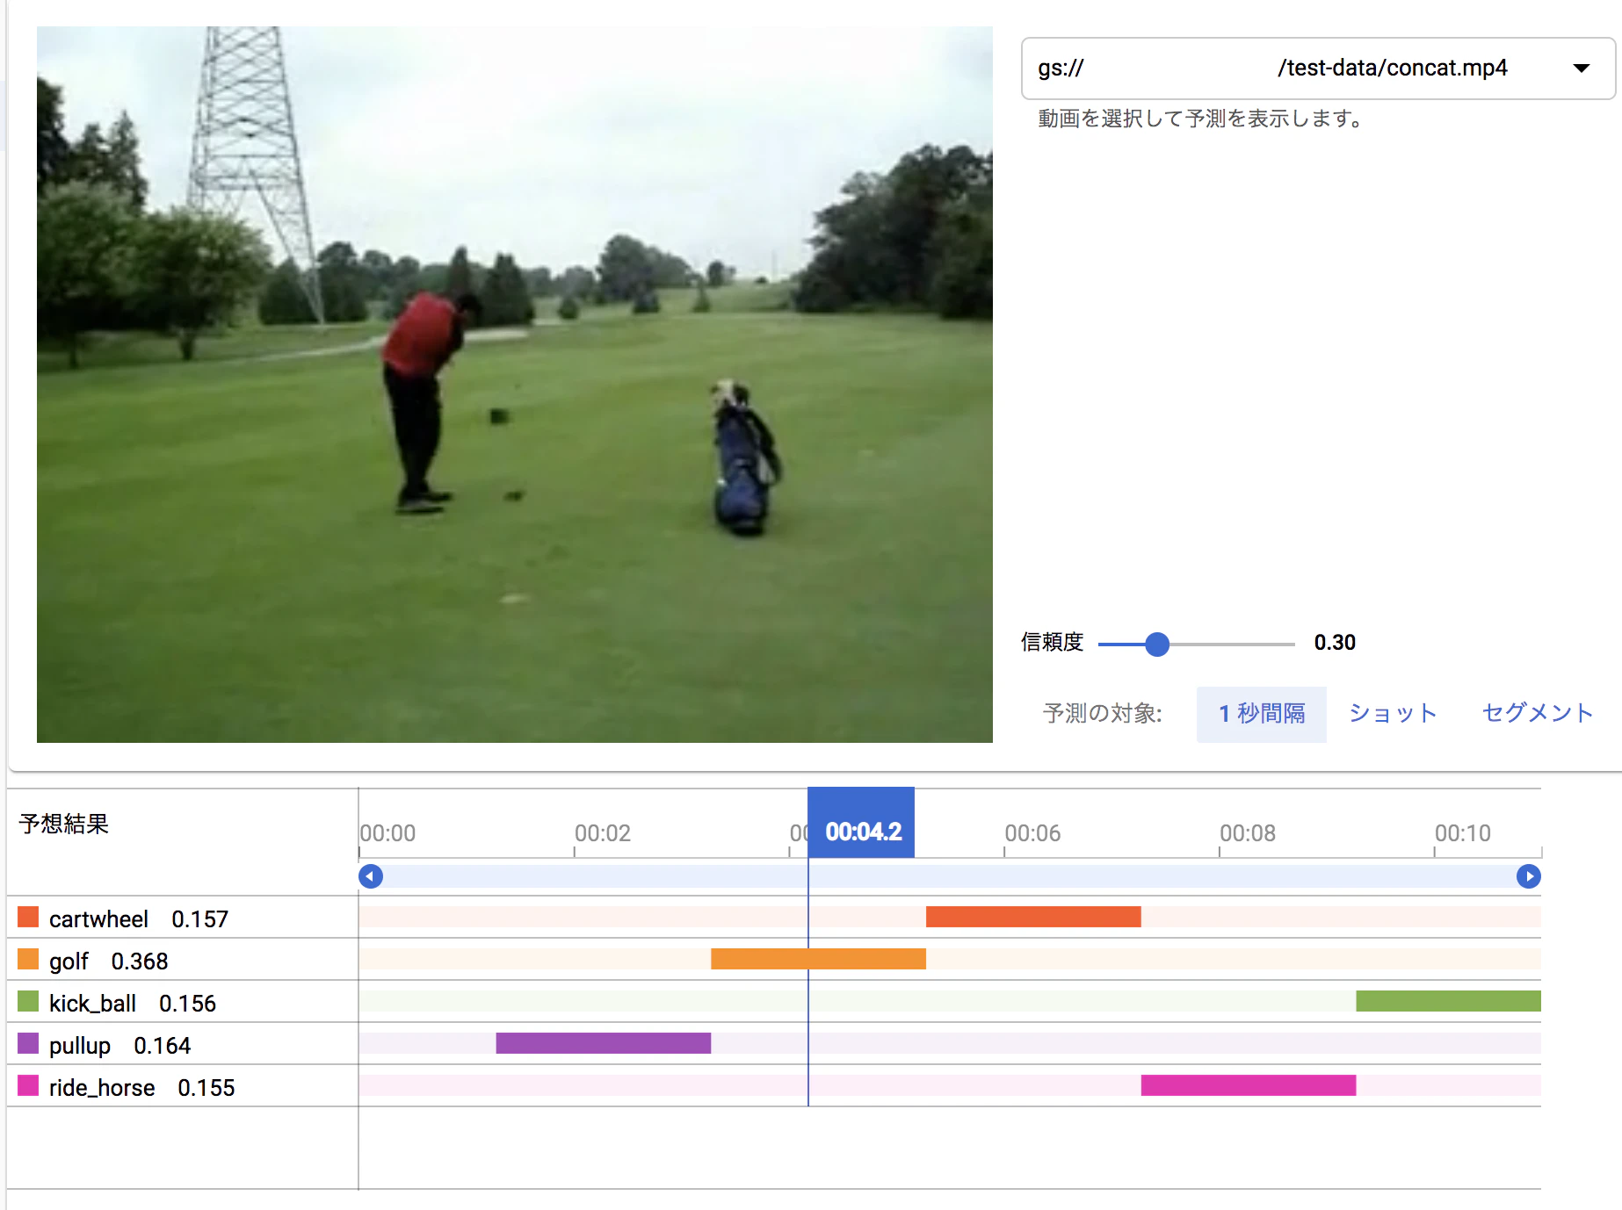The image size is (1622, 1210).
Task: Click the 00:02 timeline tick label
Action: (603, 833)
